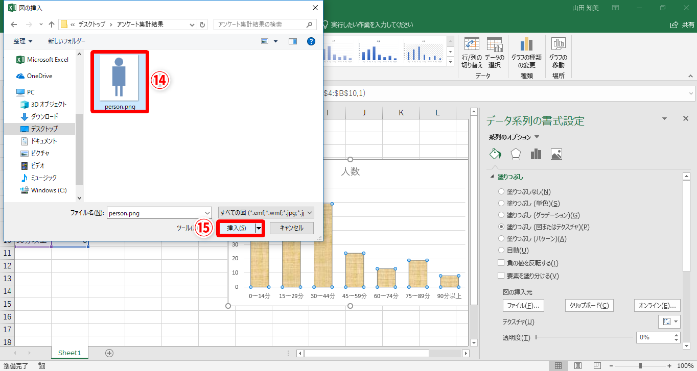
Task: Click データの選択 in the ribbon
Action: point(494,53)
